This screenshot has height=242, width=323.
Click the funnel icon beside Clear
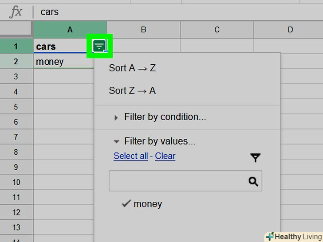(x=255, y=157)
